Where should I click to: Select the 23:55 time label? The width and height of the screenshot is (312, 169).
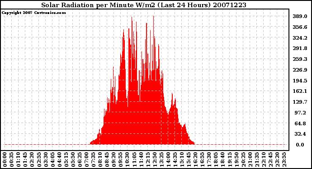coord(284,160)
